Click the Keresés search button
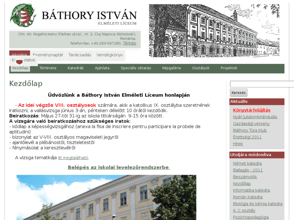 (239, 93)
